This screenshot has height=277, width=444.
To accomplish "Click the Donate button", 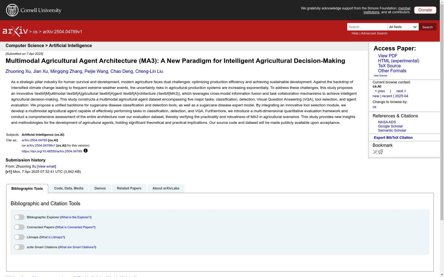I will (425, 10).
